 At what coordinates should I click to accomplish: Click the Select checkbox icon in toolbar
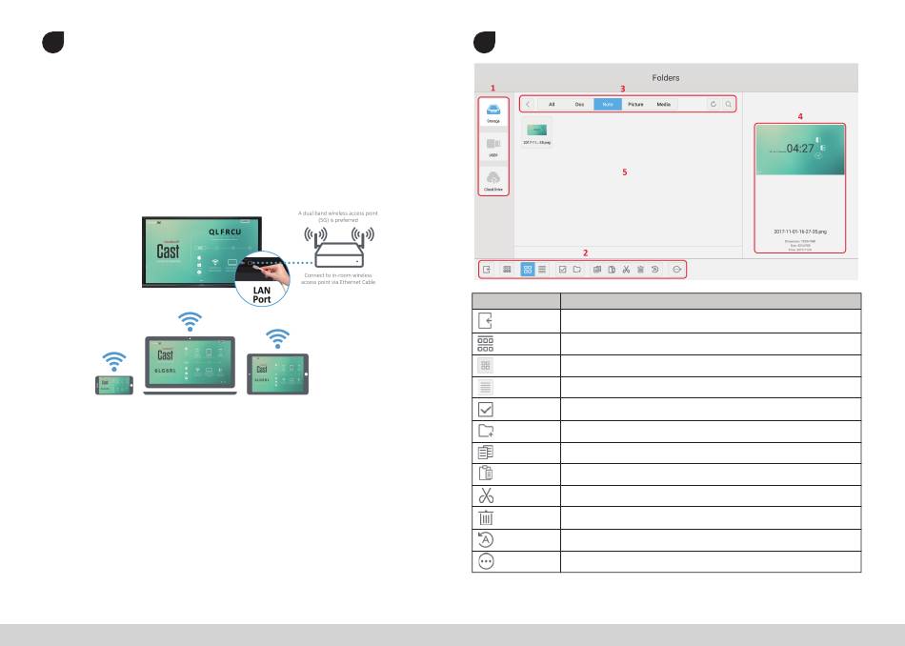563,270
